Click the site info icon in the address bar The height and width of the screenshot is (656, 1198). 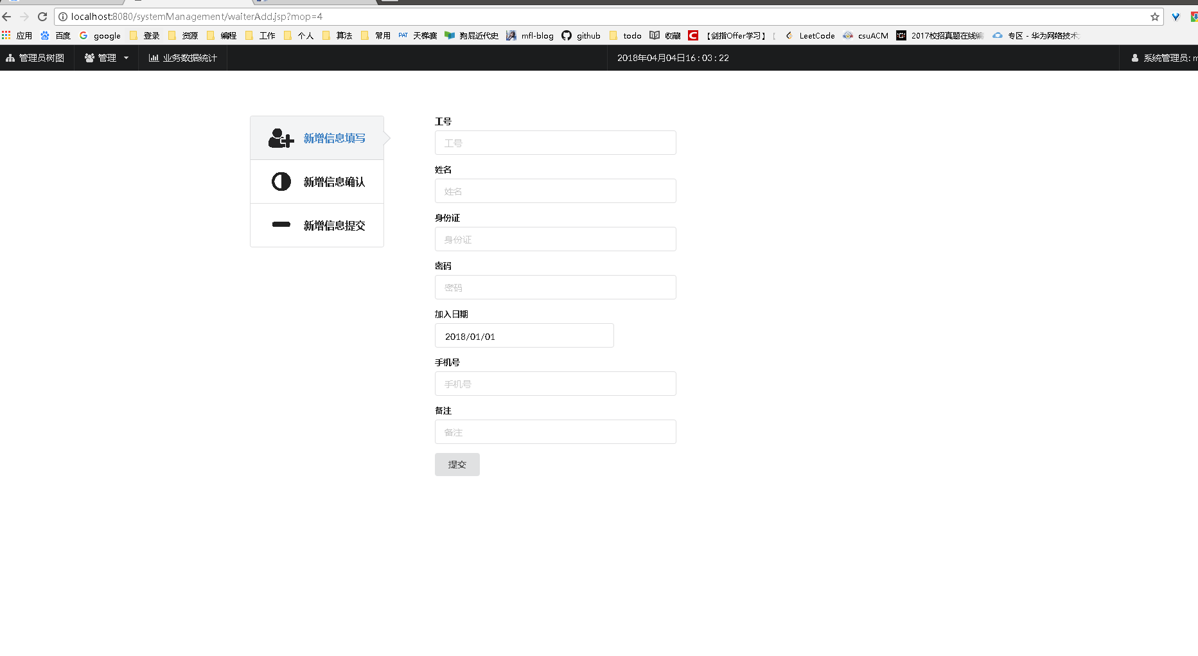pyautogui.click(x=63, y=17)
